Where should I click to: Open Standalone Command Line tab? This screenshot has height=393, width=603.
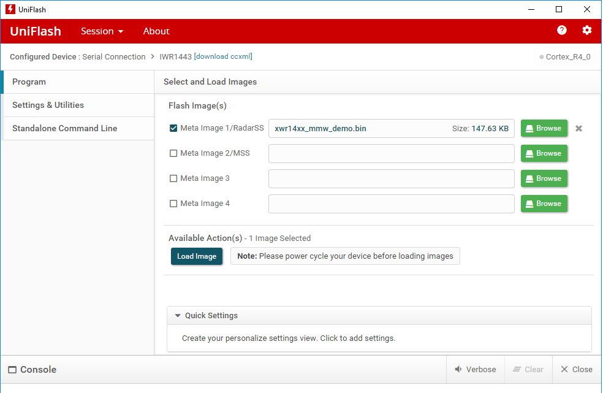pos(78,129)
